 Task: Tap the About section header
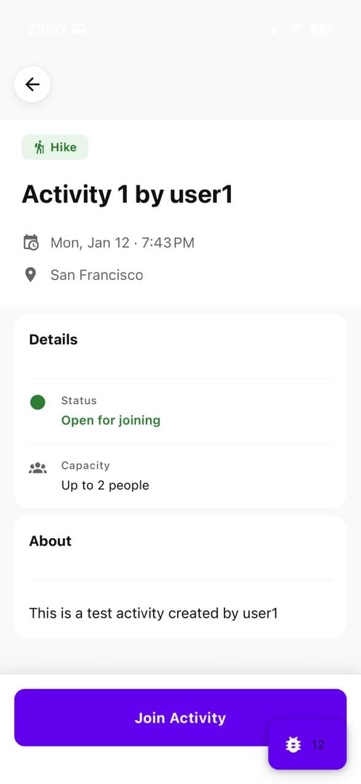point(50,541)
